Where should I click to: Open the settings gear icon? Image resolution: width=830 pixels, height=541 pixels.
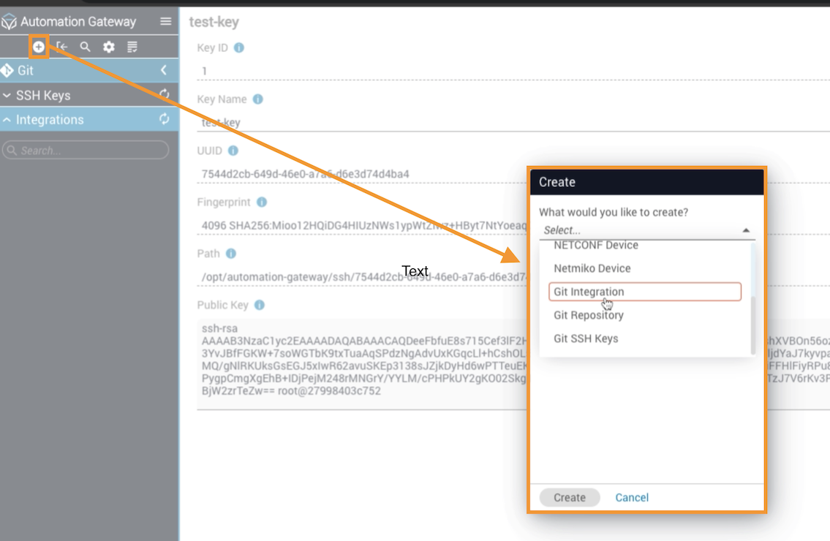coord(108,47)
